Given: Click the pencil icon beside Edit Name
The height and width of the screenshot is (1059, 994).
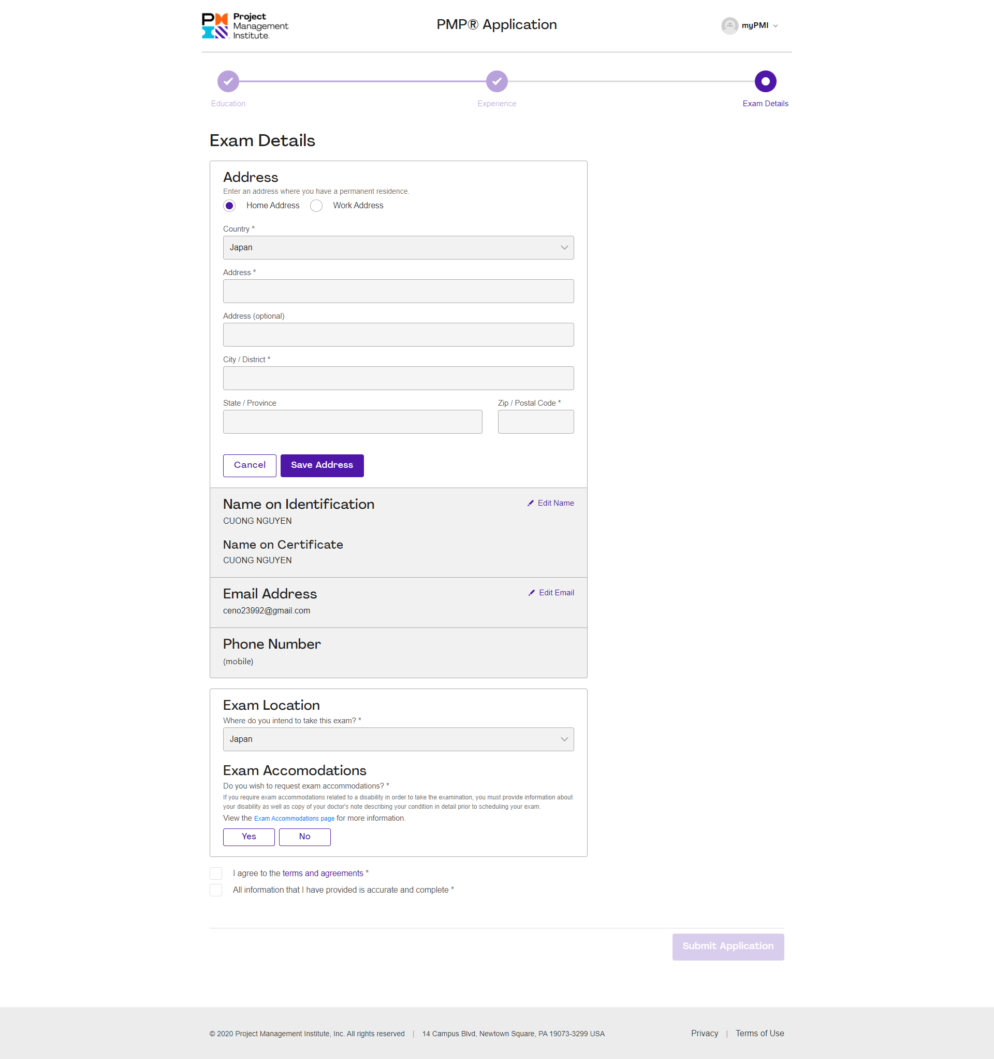Looking at the screenshot, I should click(x=530, y=503).
